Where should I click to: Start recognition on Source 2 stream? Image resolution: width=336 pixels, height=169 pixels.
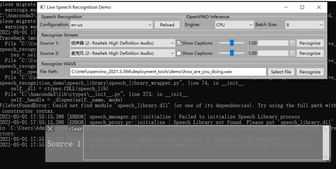click(310, 53)
